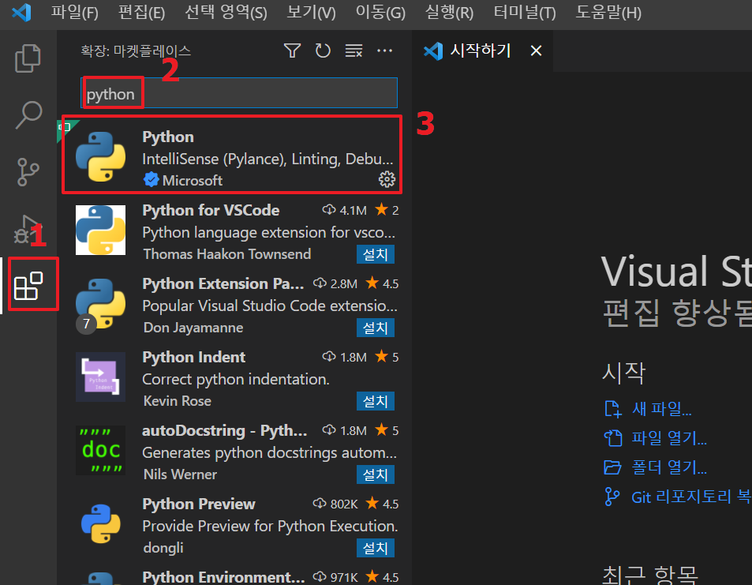Open the 이동(G) menu
752x585 pixels.
[x=380, y=12]
